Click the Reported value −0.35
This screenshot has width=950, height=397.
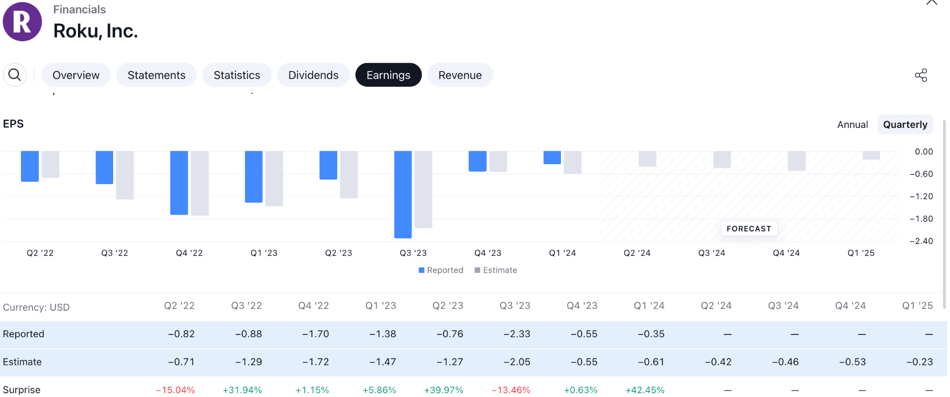pyautogui.click(x=651, y=334)
